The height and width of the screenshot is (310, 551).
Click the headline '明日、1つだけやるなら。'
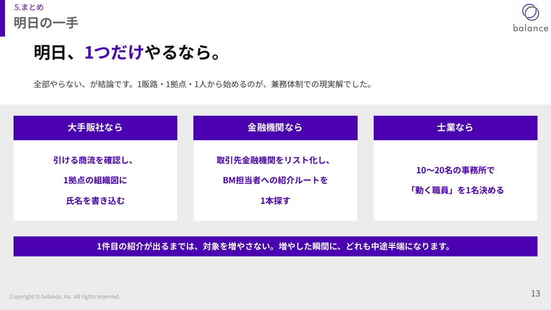(x=128, y=53)
